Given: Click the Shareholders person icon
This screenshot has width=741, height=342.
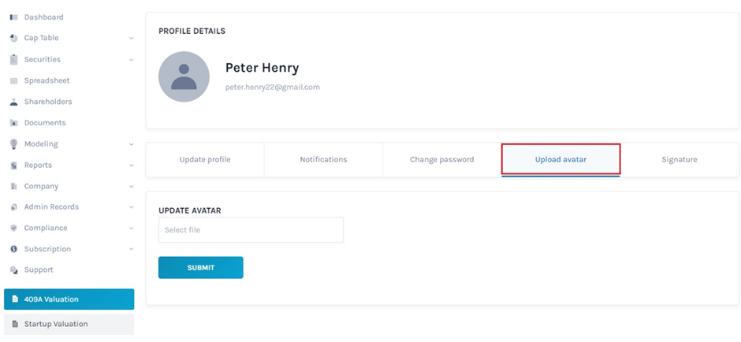Looking at the screenshot, I should (x=13, y=102).
